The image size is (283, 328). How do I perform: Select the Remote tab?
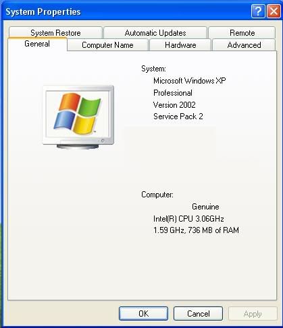(x=242, y=33)
